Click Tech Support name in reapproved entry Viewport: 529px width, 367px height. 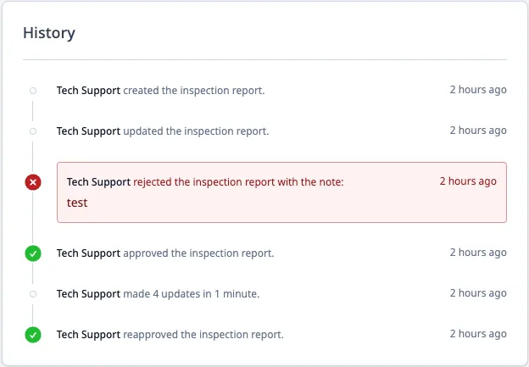click(88, 335)
